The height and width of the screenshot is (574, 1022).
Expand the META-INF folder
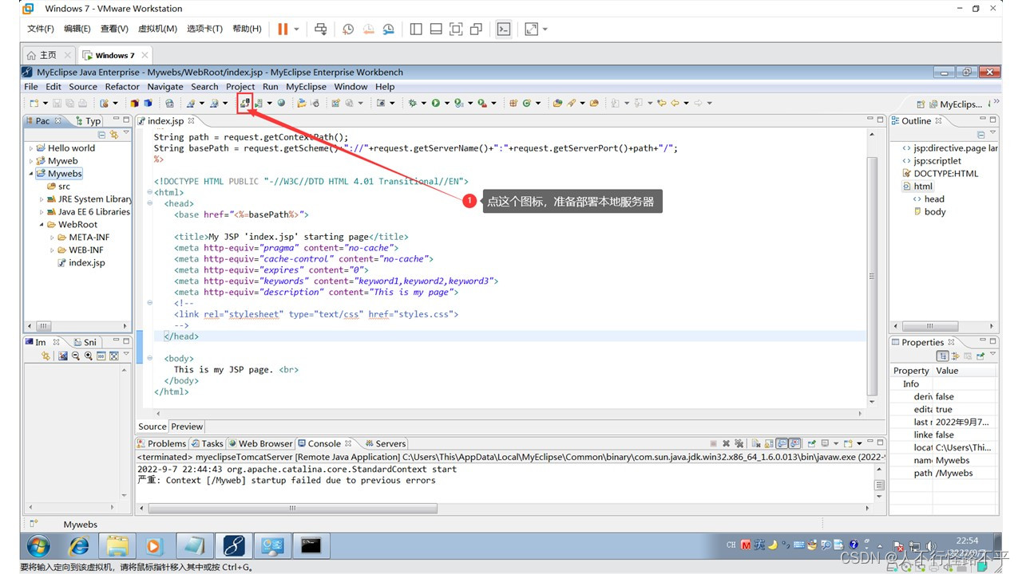53,238
